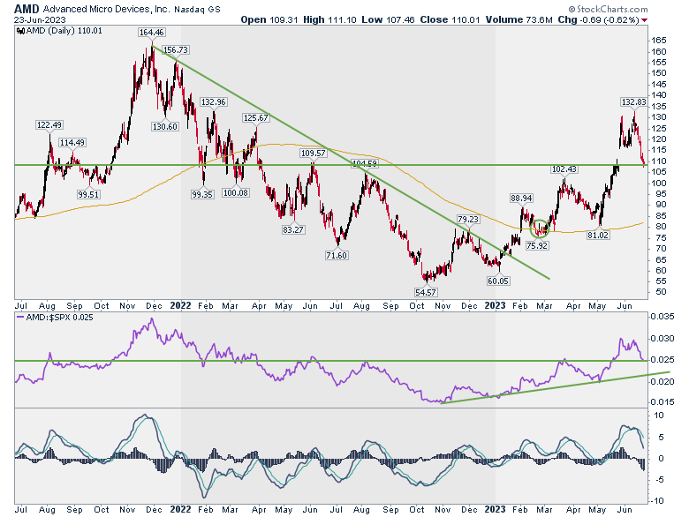Click the -10 tick on MACD axis
Image resolution: width=689 pixels, height=517 pixels.
point(657,501)
